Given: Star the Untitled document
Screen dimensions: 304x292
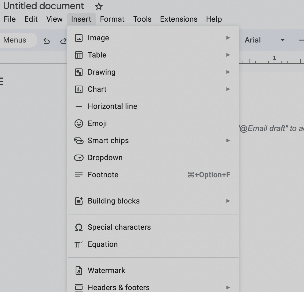Looking at the screenshot, I should pyautogui.click(x=99, y=6).
